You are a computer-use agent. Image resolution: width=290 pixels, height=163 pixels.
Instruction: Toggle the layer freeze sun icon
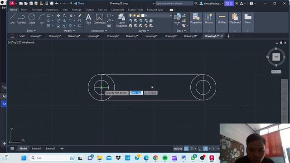point(135,15)
